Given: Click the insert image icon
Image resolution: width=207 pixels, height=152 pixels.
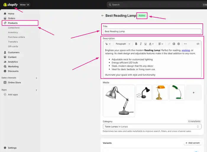Looking at the screenshot, I should 174,44.
